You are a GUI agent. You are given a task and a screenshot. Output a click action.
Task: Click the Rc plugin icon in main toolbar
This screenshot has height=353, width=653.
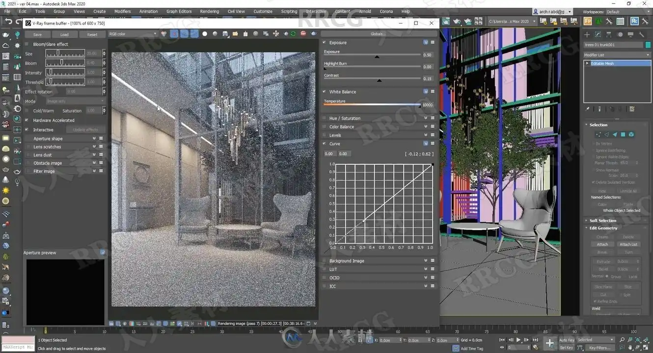coord(634,21)
